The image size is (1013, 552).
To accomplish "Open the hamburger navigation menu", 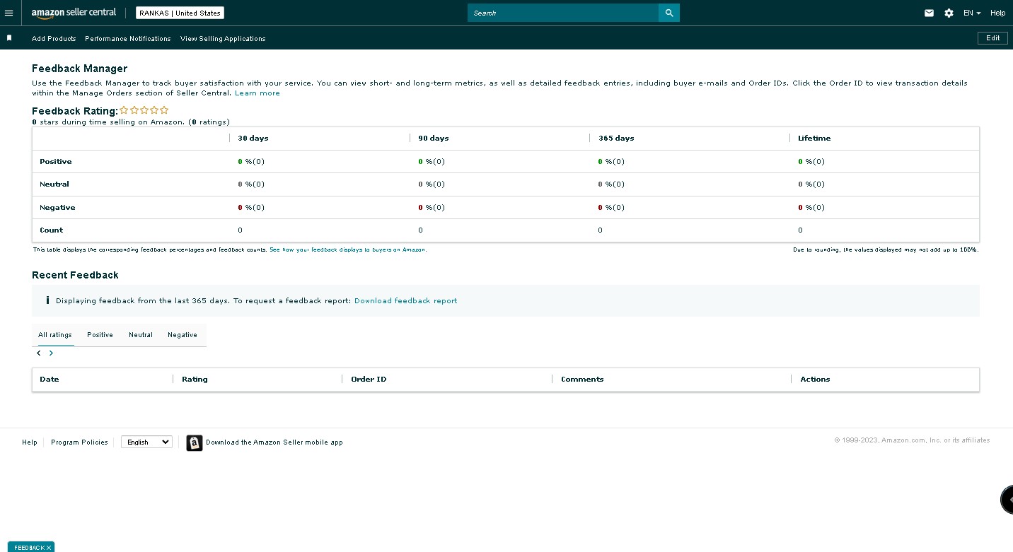I will point(8,13).
